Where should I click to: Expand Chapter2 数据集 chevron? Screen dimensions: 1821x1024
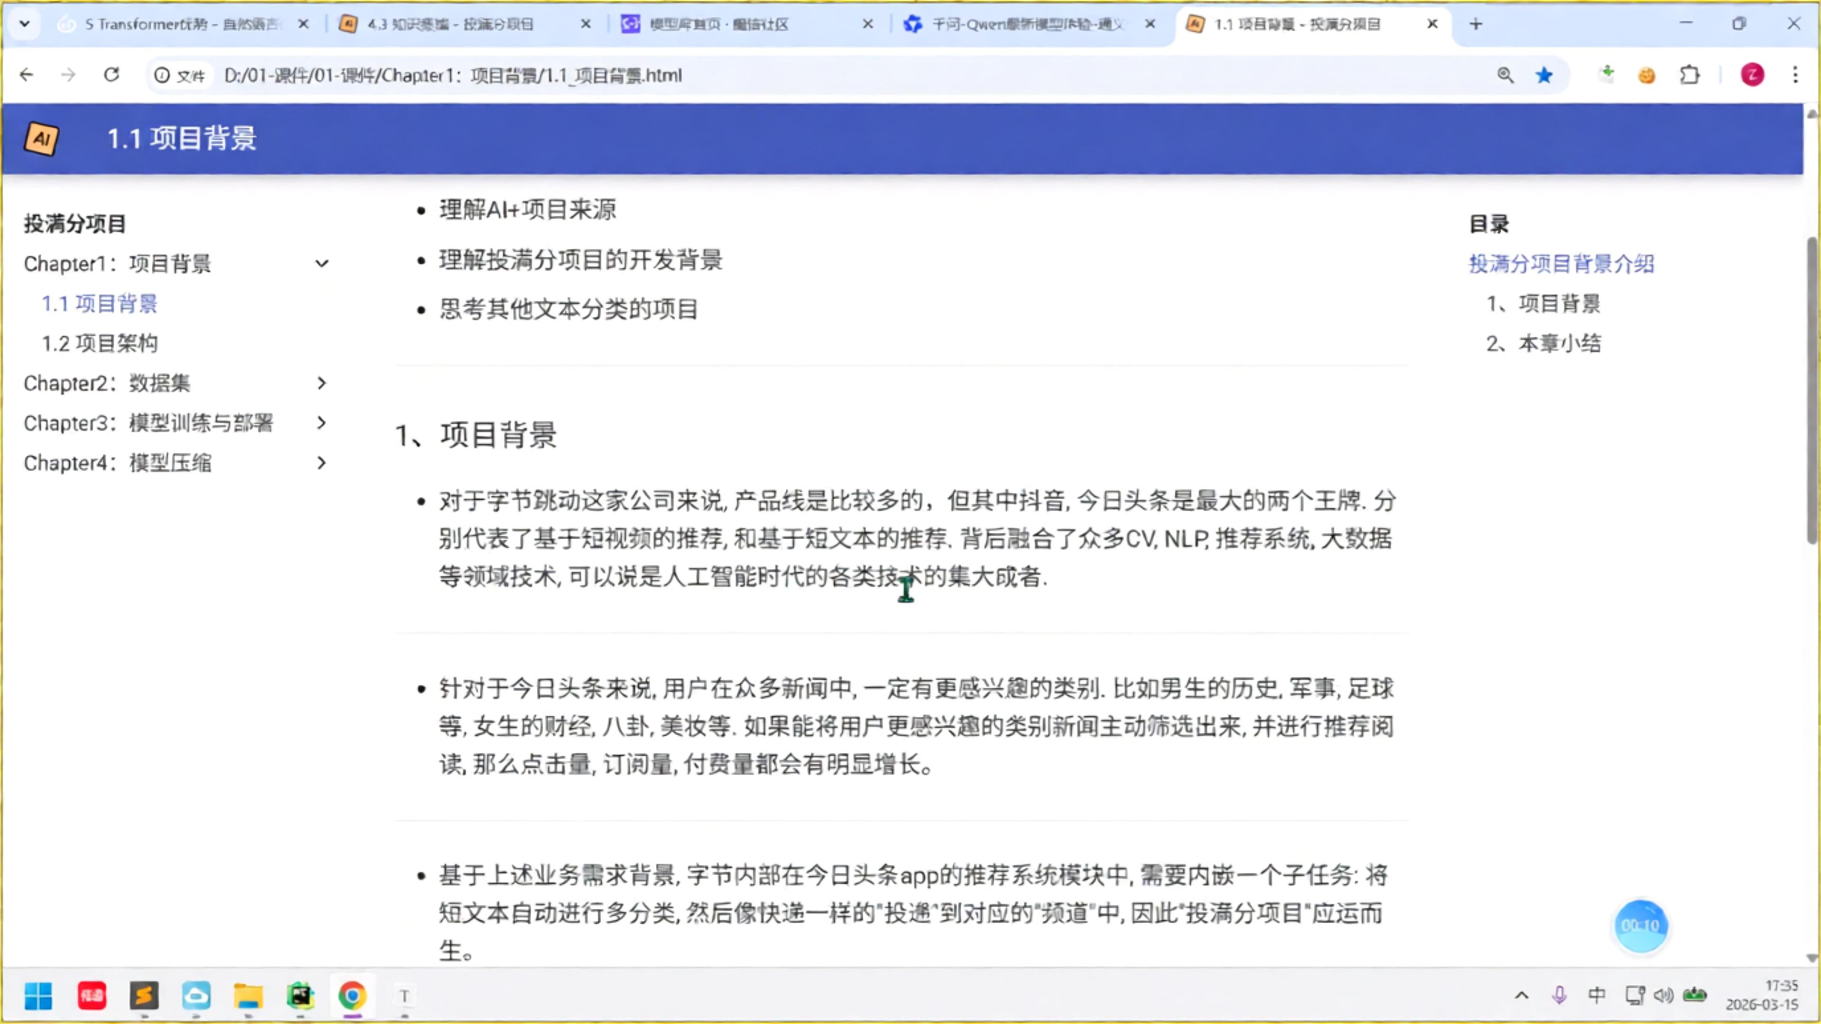pyautogui.click(x=322, y=383)
